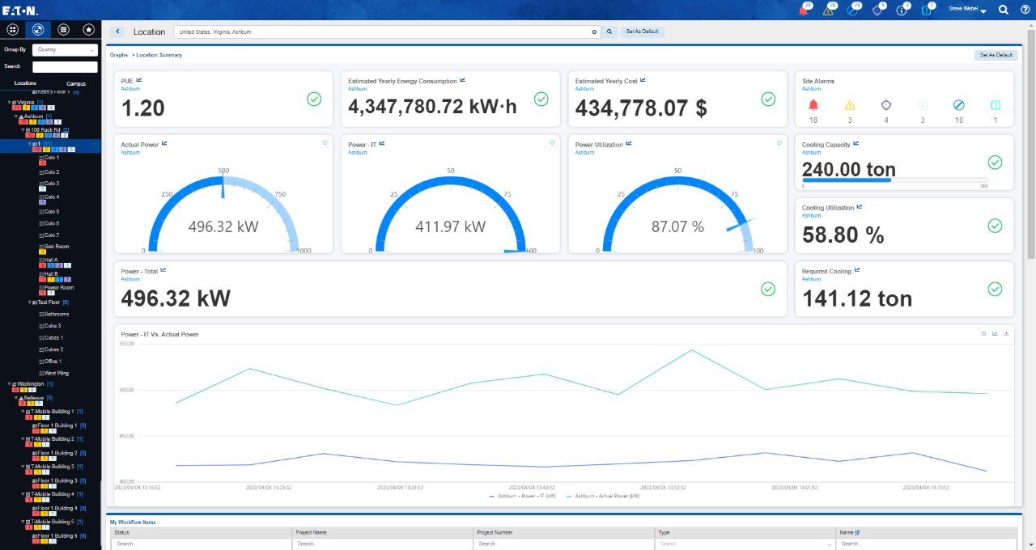The width and height of the screenshot is (1036, 550).
Task: Collapse the Test Floor tree node
Action: pyautogui.click(x=29, y=302)
